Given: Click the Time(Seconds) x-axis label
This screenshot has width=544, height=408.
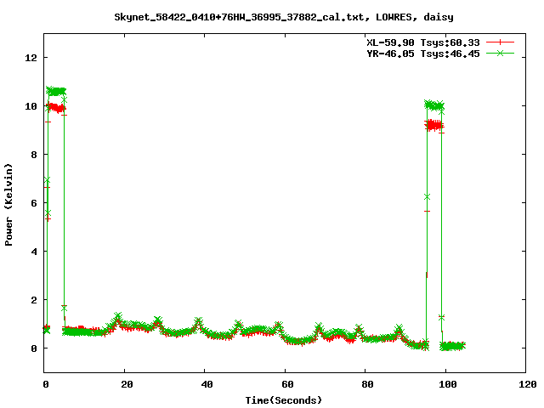Looking at the screenshot, I should pyautogui.click(x=284, y=400).
